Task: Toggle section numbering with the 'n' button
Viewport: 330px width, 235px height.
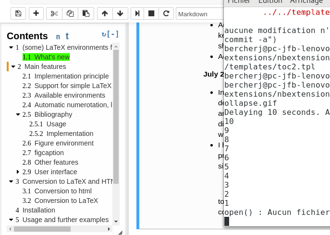Action: coord(58,36)
